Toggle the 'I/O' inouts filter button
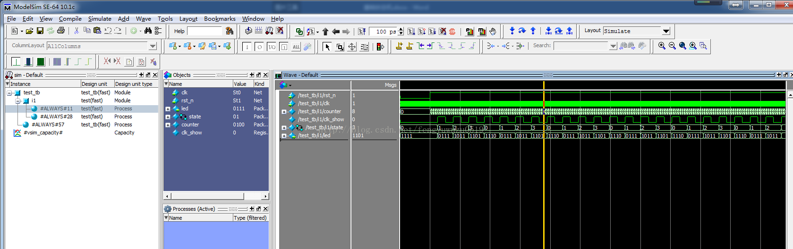 tap(272, 47)
